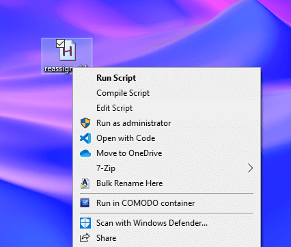Click the reassign file name label on desktop
The width and height of the screenshot is (291, 247).
click(58, 69)
